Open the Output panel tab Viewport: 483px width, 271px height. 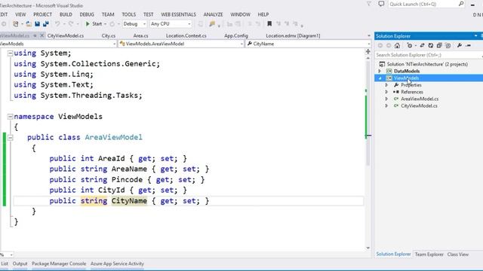point(20,263)
